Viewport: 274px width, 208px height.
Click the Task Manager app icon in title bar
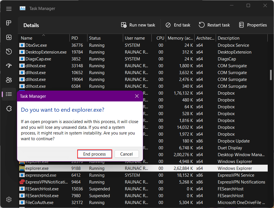tap(23, 8)
